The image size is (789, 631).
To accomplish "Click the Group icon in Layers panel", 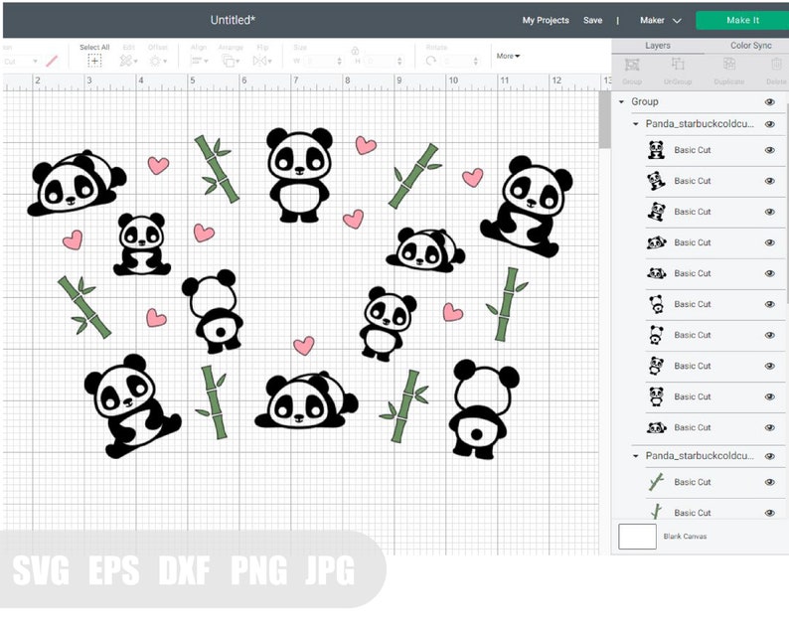I will click(632, 65).
